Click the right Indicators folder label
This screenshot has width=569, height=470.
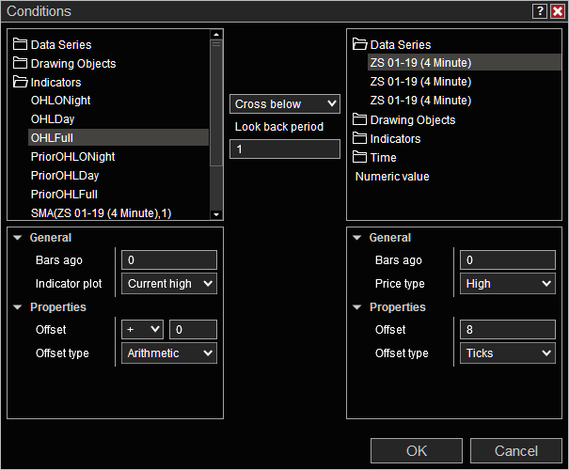coord(395,138)
